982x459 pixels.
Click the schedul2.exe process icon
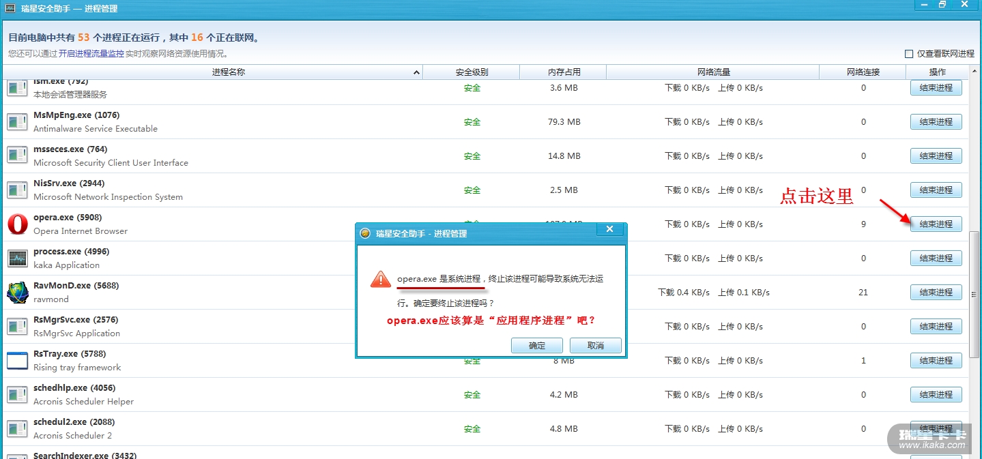point(17,429)
